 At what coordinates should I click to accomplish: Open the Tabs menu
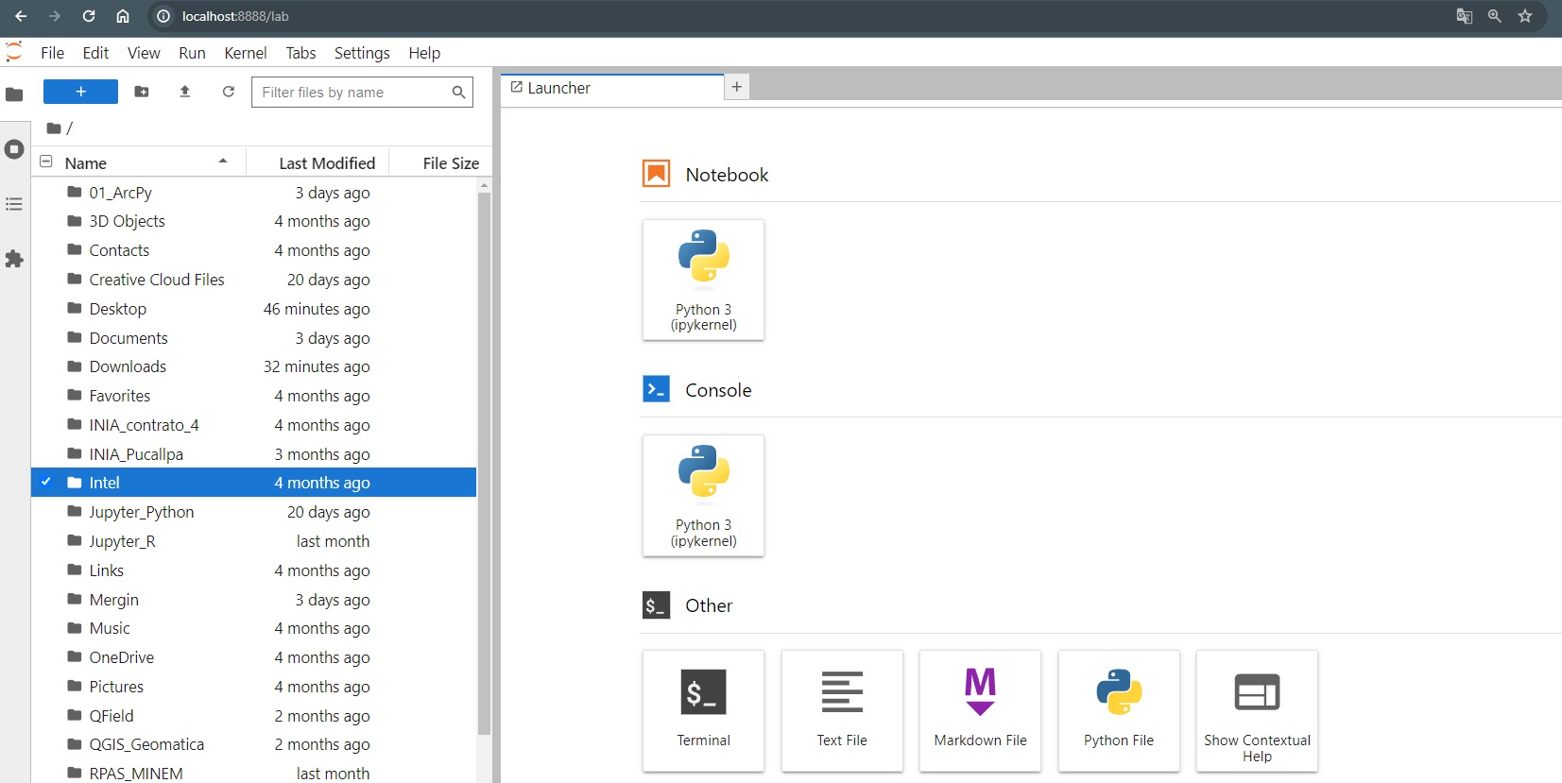pyautogui.click(x=300, y=53)
